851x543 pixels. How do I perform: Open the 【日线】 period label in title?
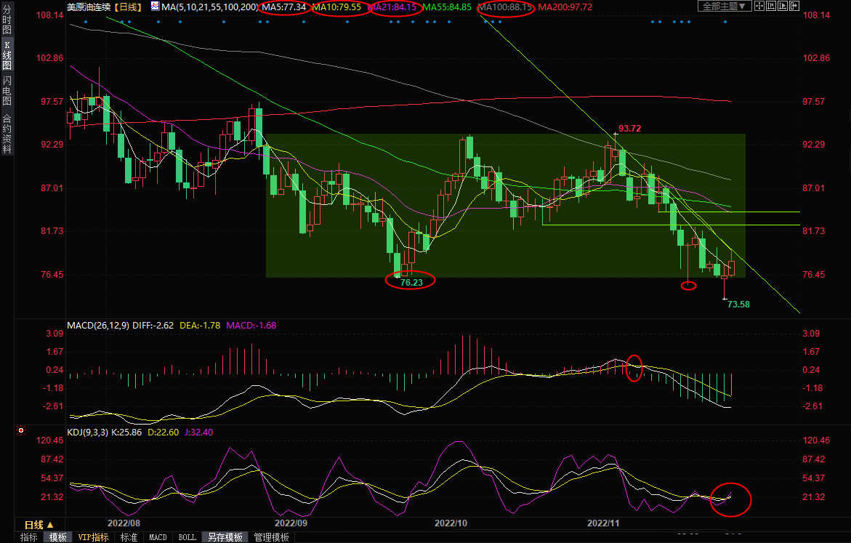(x=129, y=7)
